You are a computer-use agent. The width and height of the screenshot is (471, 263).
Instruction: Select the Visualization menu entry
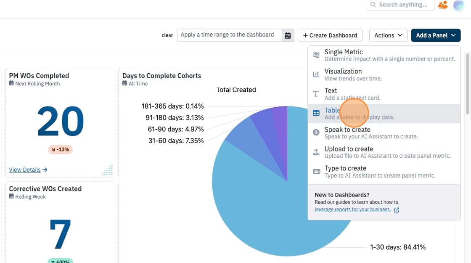pyautogui.click(x=384, y=74)
